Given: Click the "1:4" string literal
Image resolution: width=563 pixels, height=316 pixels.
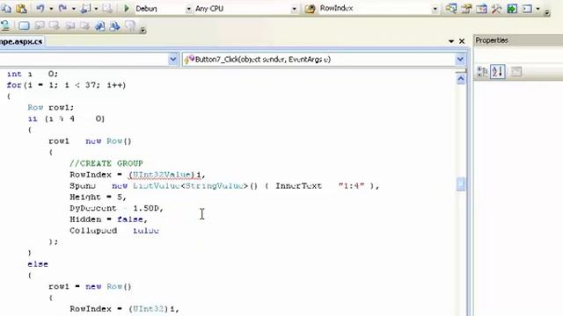Looking at the screenshot, I should click(x=351, y=185).
